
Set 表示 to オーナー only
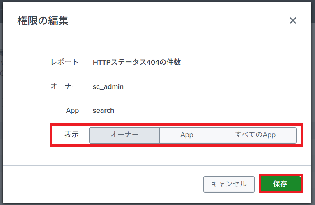tap(124, 135)
